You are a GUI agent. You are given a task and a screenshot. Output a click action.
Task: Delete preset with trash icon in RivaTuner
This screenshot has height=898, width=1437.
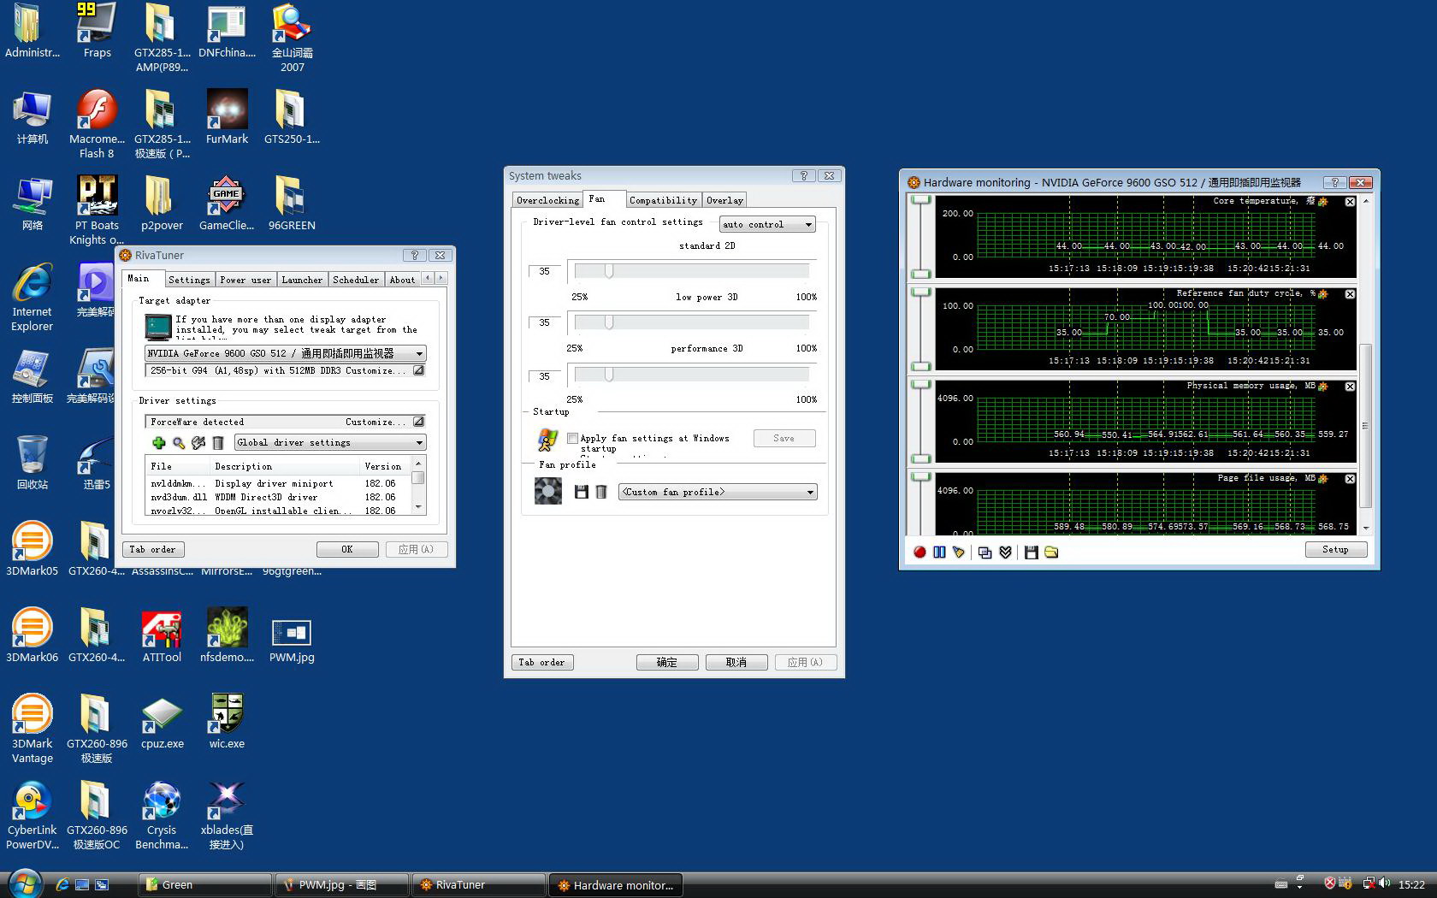tap(218, 443)
